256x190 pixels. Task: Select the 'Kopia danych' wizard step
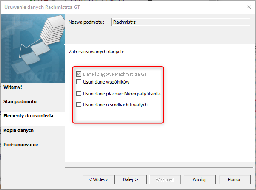tap(18, 130)
